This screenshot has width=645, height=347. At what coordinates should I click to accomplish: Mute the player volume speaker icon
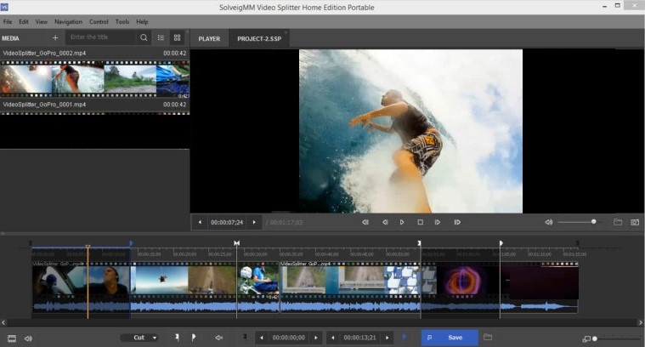pos(548,222)
